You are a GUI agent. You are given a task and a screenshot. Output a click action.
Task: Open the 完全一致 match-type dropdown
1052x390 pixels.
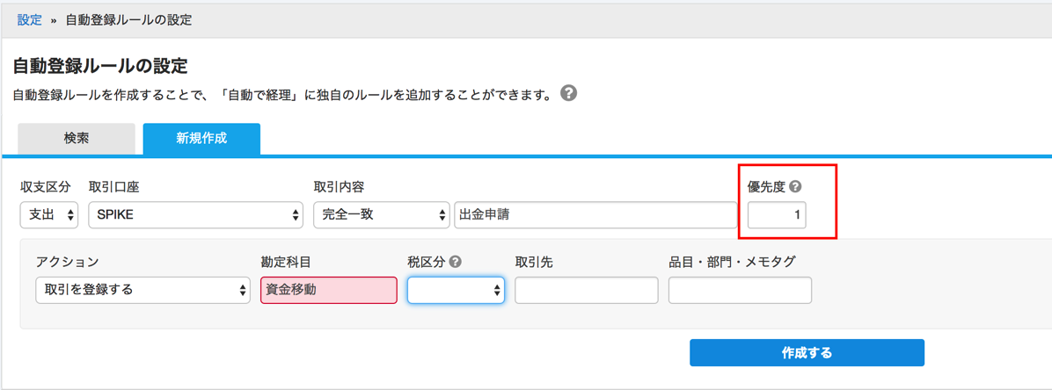[381, 215]
